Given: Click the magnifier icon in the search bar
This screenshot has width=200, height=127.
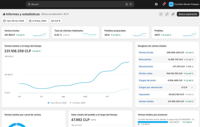Looking at the screenshot, I should [x=29, y=4].
